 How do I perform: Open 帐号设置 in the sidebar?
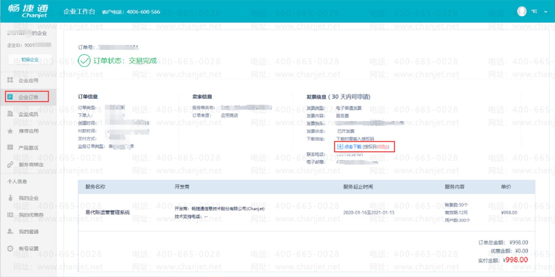pyautogui.click(x=28, y=249)
